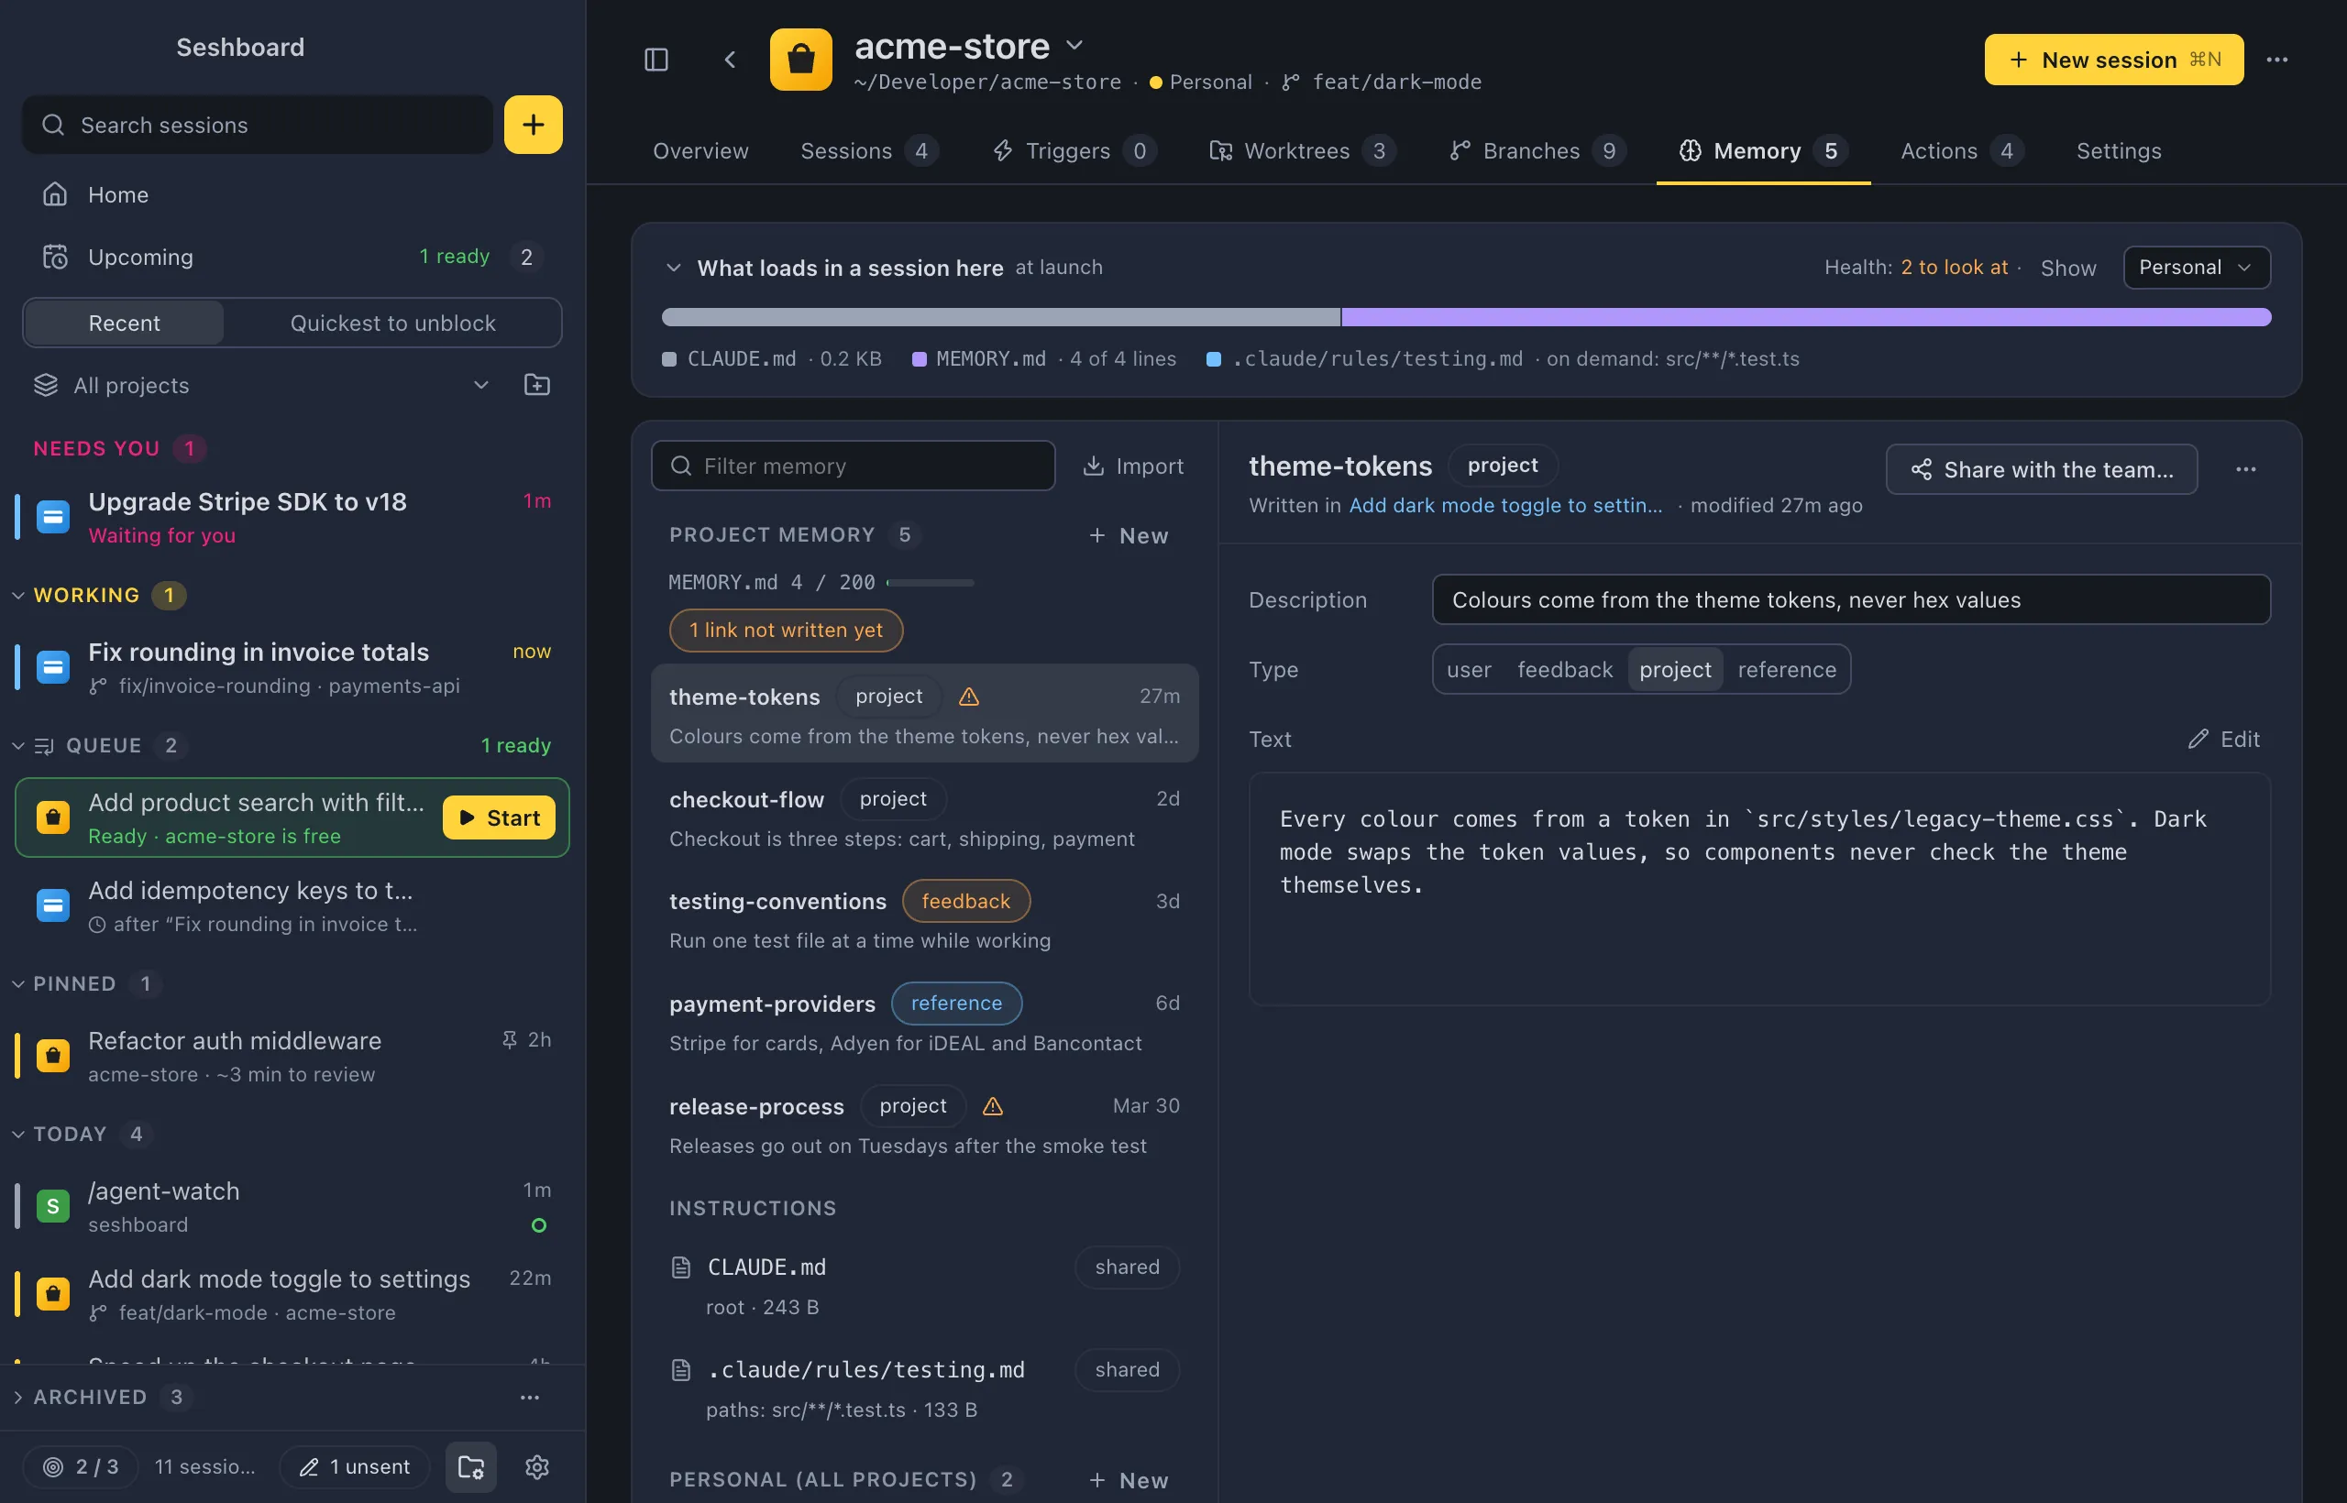Open the Personal show dropdown
2347x1503 pixels.
click(x=2197, y=267)
